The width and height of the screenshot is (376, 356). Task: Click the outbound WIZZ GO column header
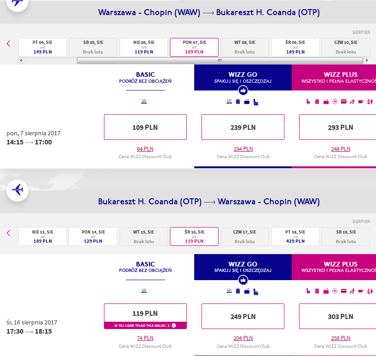click(243, 78)
